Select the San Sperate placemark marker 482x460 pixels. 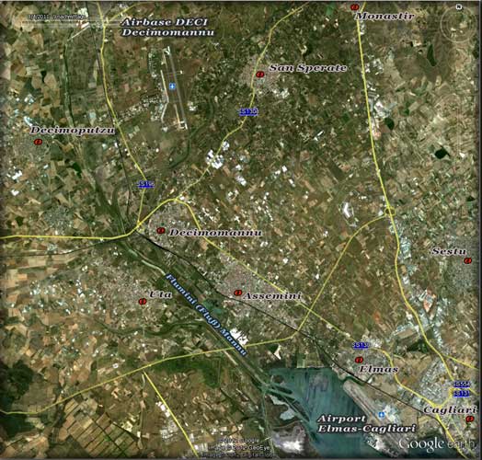[x=260, y=75]
